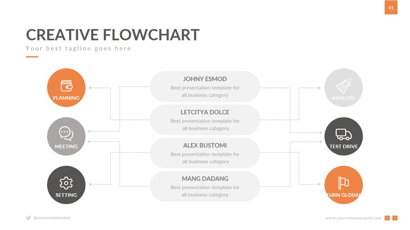The height and width of the screenshot is (230, 410).
Task: Click the Planning wallet icon
Action: (x=67, y=85)
